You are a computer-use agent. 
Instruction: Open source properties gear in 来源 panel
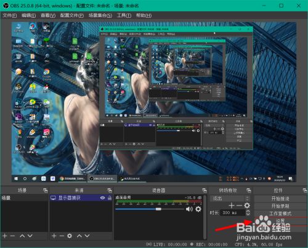[70, 236]
